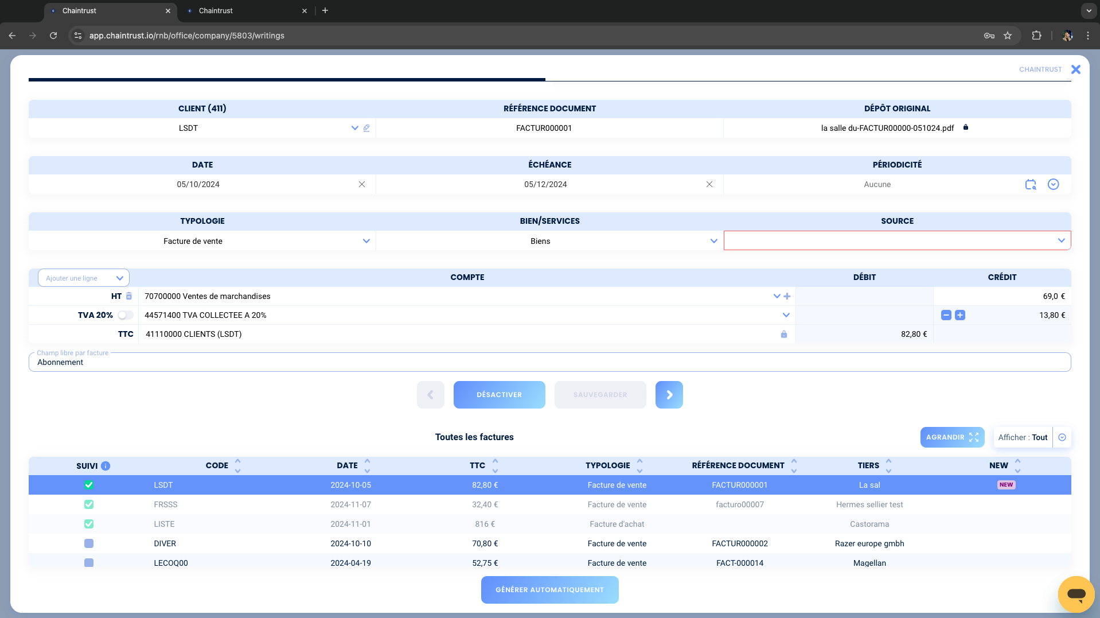Click the blue minus icon on TVA line

click(946, 315)
